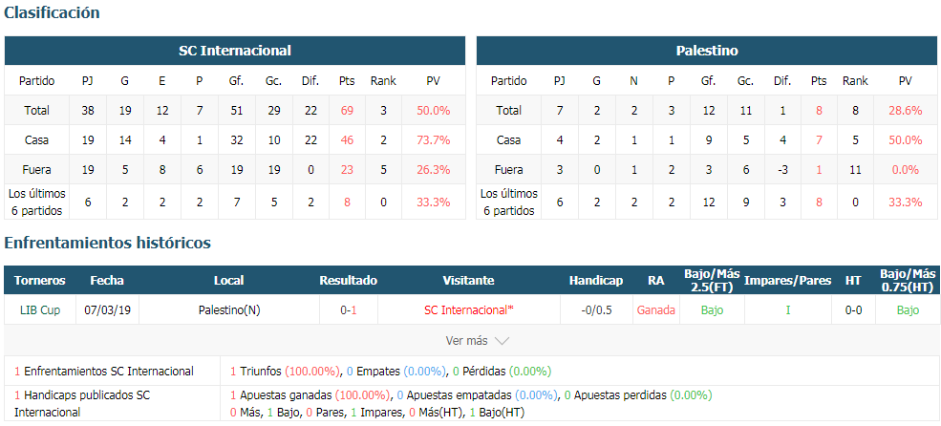Open SC Internacional* visitor team link
This screenshot has width=941, height=426.
[469, 310]
